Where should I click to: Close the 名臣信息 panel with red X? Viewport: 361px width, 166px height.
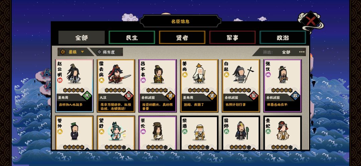[311, 21]
